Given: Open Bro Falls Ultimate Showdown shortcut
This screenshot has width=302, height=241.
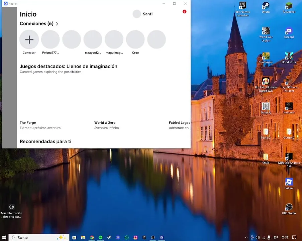Looking at the screenshot, I should click(266, 85).
